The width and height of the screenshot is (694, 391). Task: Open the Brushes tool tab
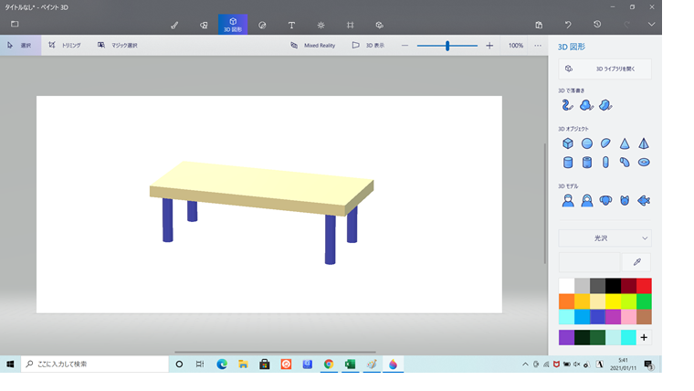point(174,26)
